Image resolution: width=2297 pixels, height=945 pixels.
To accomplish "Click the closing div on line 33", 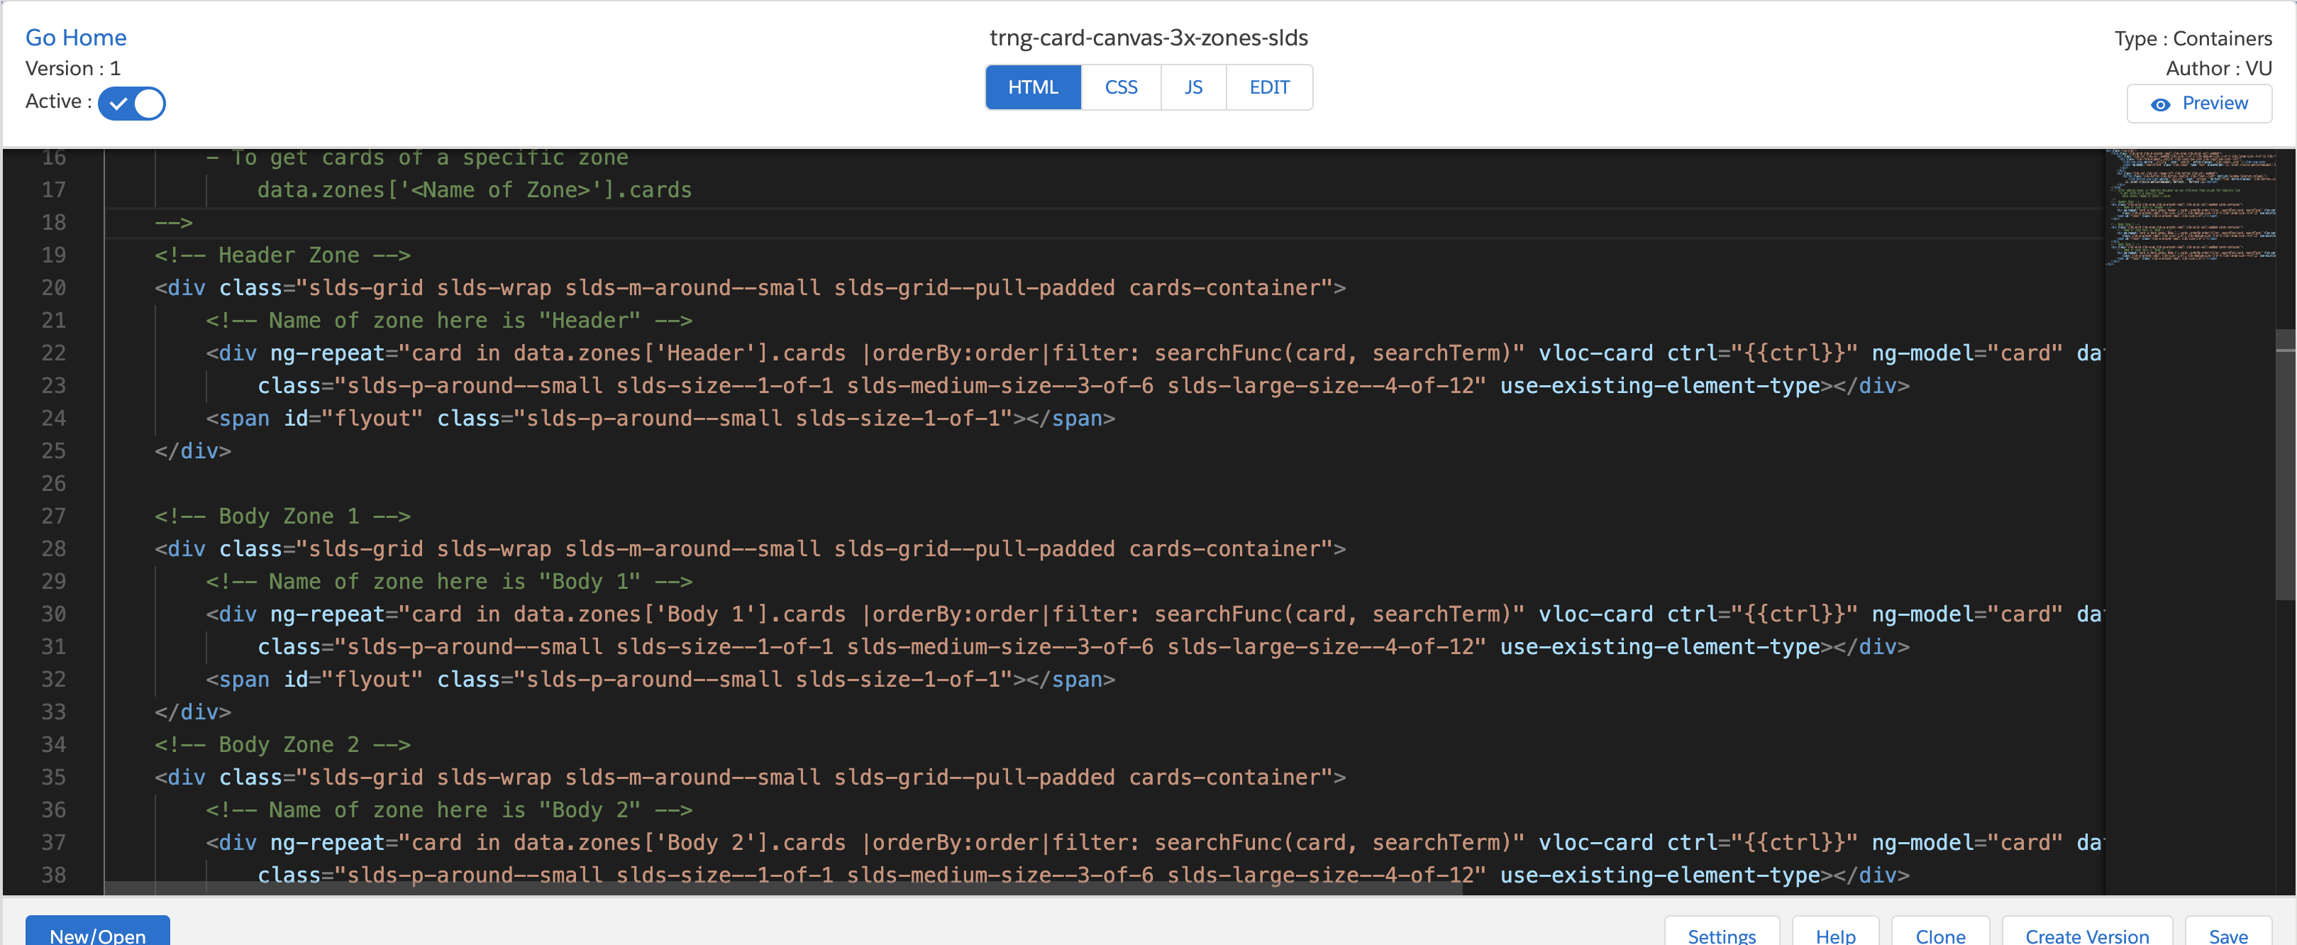I will (193, 712).
